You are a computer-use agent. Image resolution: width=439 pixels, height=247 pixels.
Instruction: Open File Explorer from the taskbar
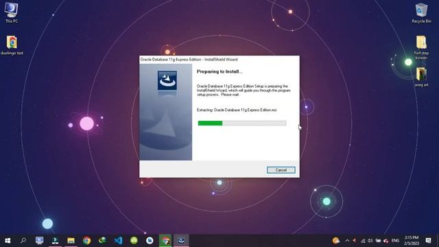[x=71, y=241]
